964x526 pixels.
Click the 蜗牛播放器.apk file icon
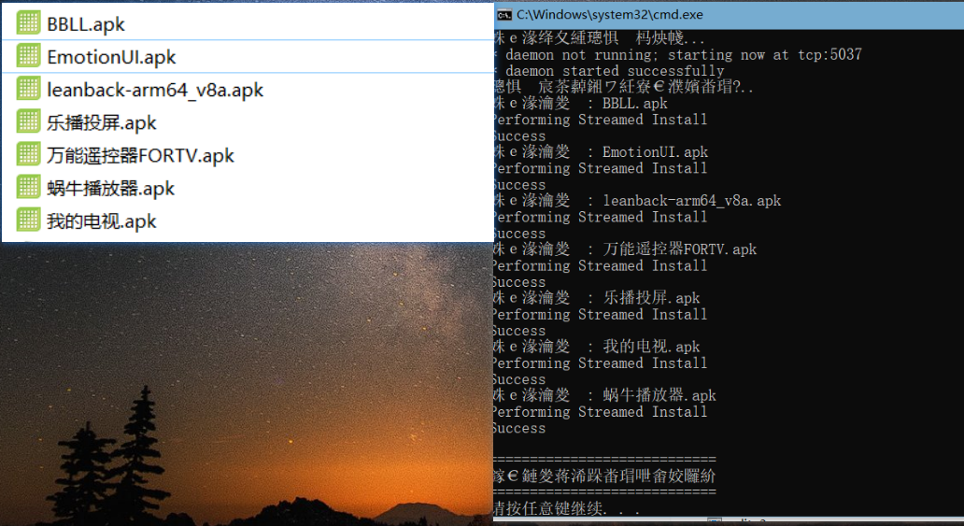tap(28, 187)
